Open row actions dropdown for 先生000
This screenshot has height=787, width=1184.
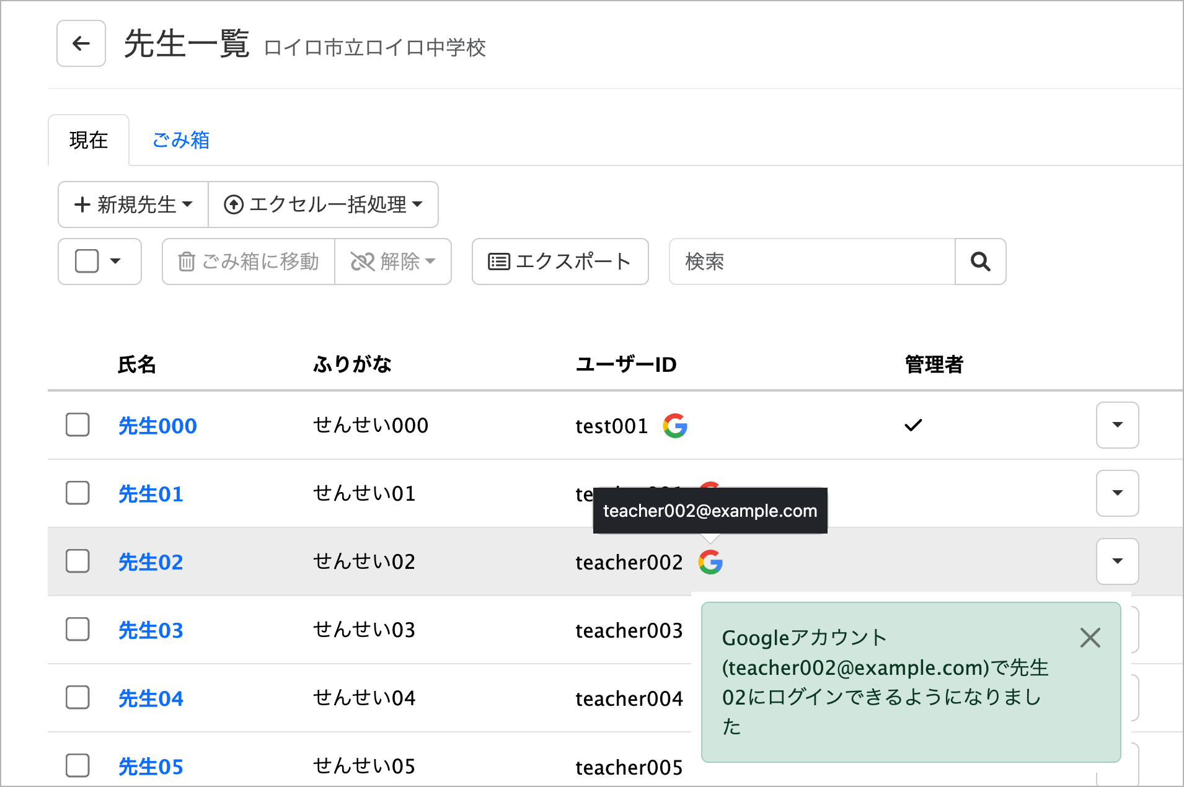[1117, 425]
